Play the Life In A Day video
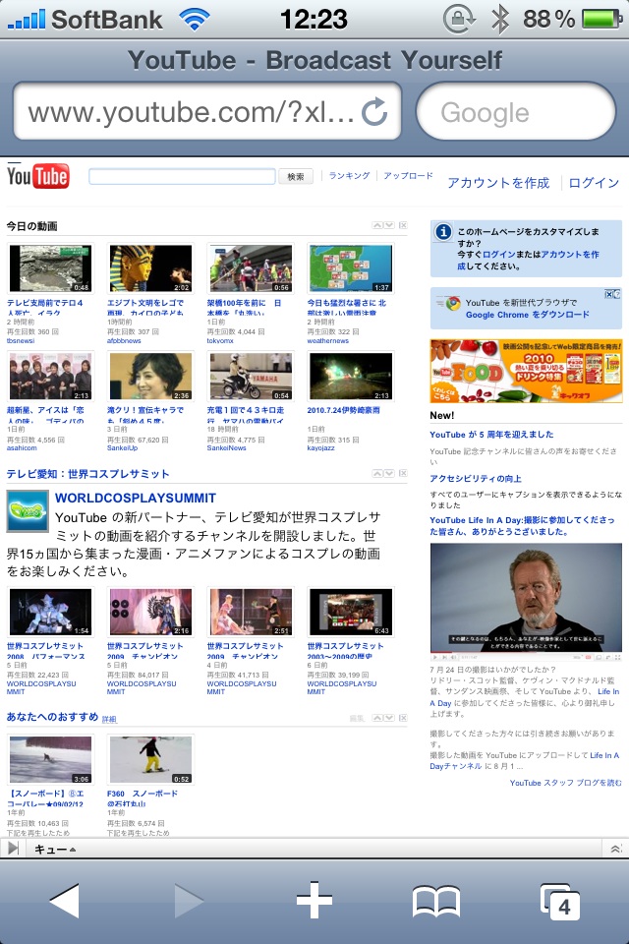 526,602
